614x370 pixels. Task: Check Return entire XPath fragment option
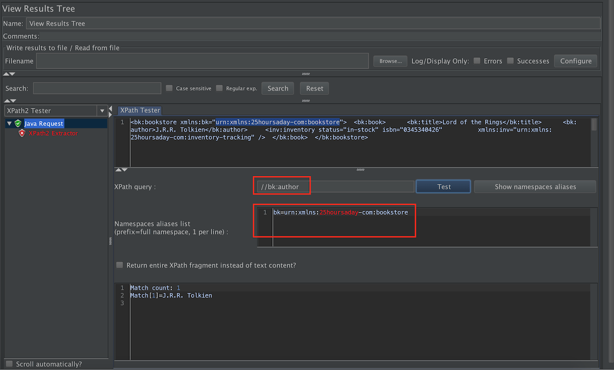(x=120, y=265)
